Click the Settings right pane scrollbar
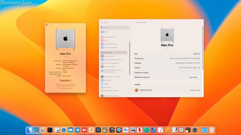Screen dimensions: 241x135 (x=203, y=48)
